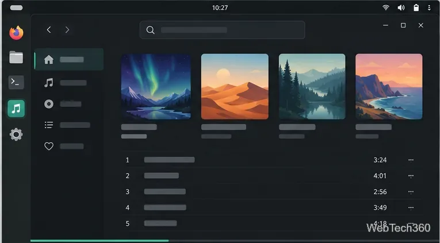Screen dimensions: 440x243
Task: Click the 2:56 track duration
Action: tap(380, 192)
